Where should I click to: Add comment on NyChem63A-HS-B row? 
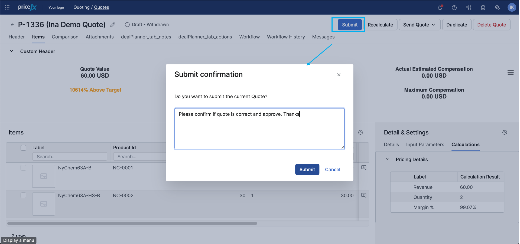coord(364,195)
